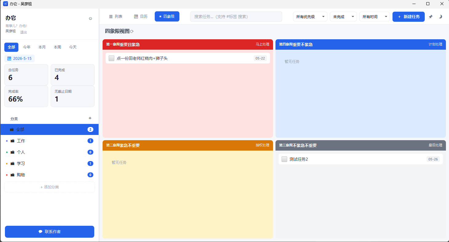The image size is (449, 242).
Task: Click the 第四象限重要不紧急 header
Action: tap(361, 44)
